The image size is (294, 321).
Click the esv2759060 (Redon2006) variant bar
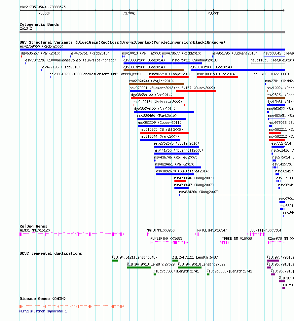pos(152,50)
